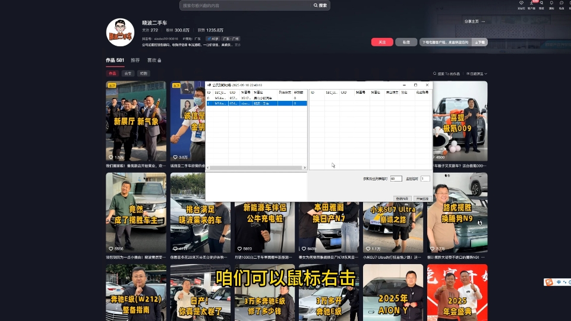
Task: Open 竟然成了揽胜车主 video thumbnail
Action: pos(136,212)
